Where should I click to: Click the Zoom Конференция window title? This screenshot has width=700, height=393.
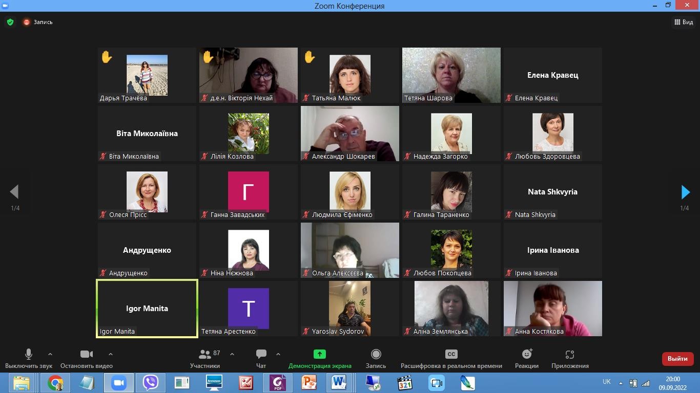click(349, 6)
